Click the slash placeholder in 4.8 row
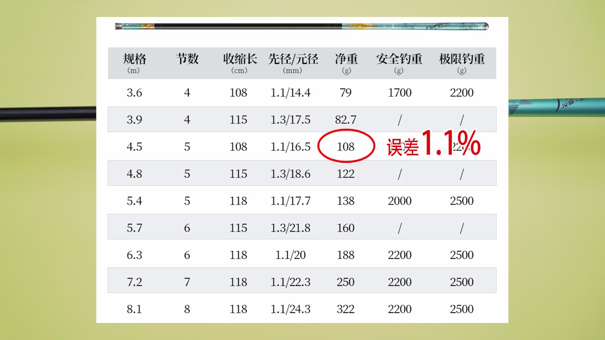Screen dimensions: 605x340 400,173
